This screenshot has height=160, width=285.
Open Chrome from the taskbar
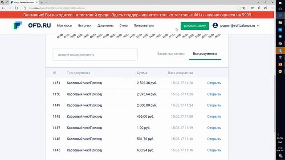coord(280,44)
